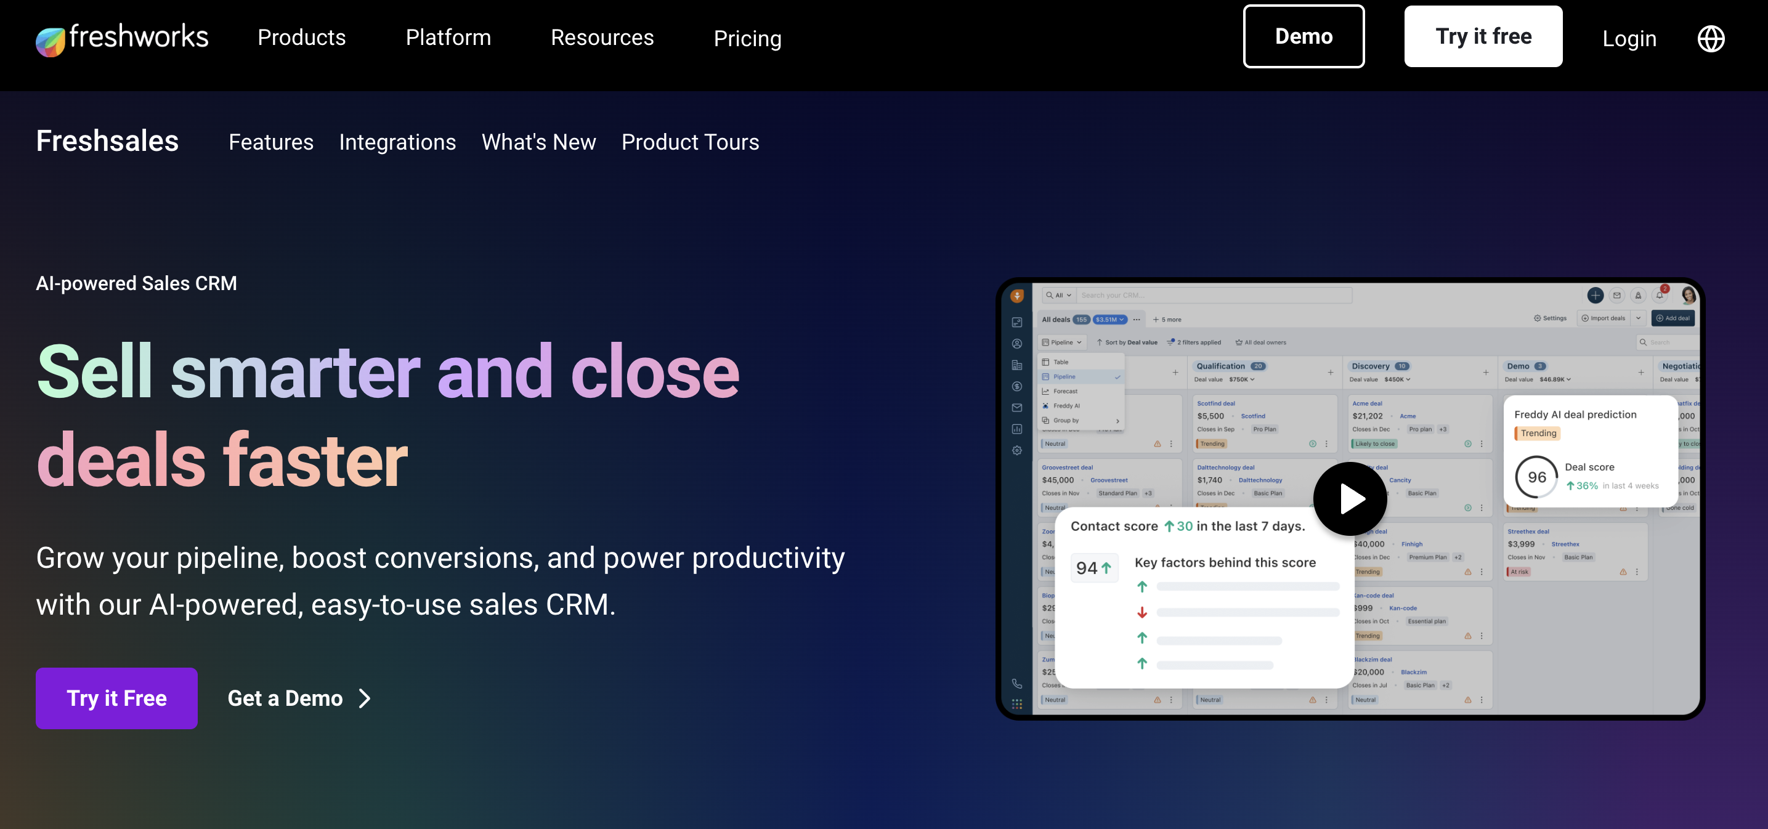This screenshot has width=1768, height=829.
Task: Click the apps grid icon in the sidebar
Action: point(1016,704)
